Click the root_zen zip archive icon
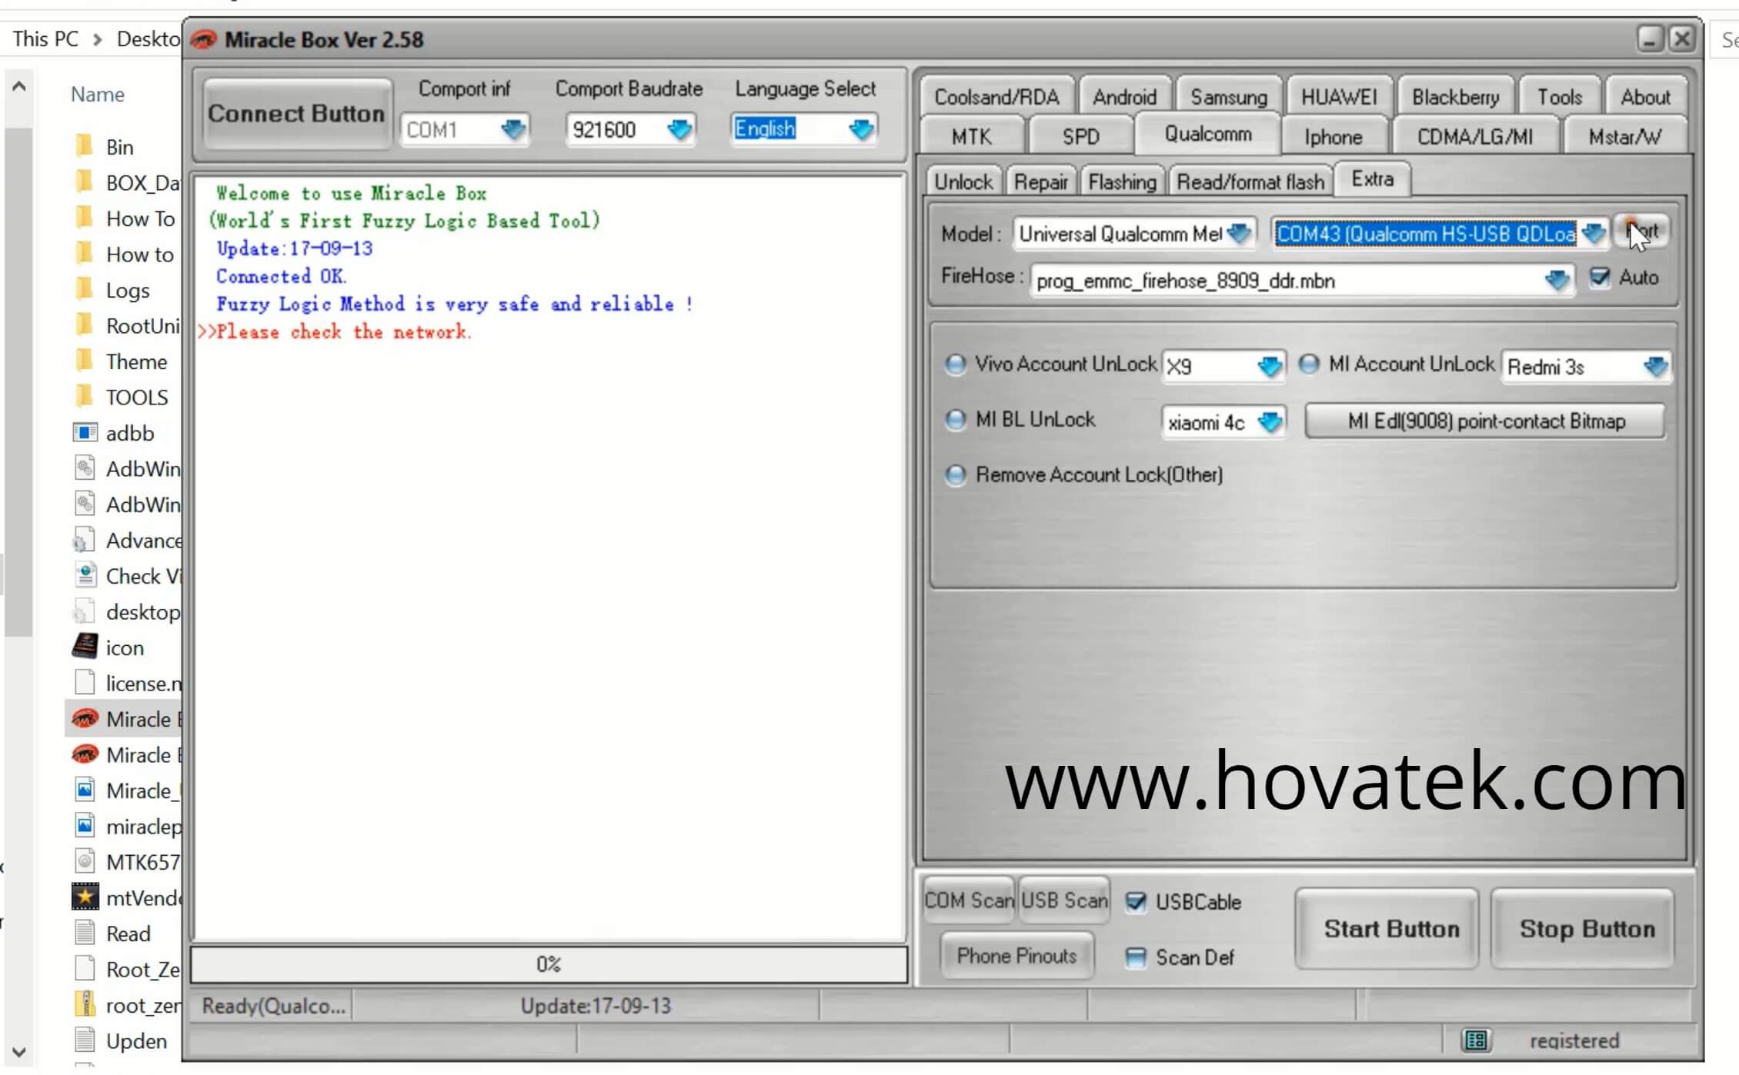1739x1075 pixels. tap(85, 1005)
